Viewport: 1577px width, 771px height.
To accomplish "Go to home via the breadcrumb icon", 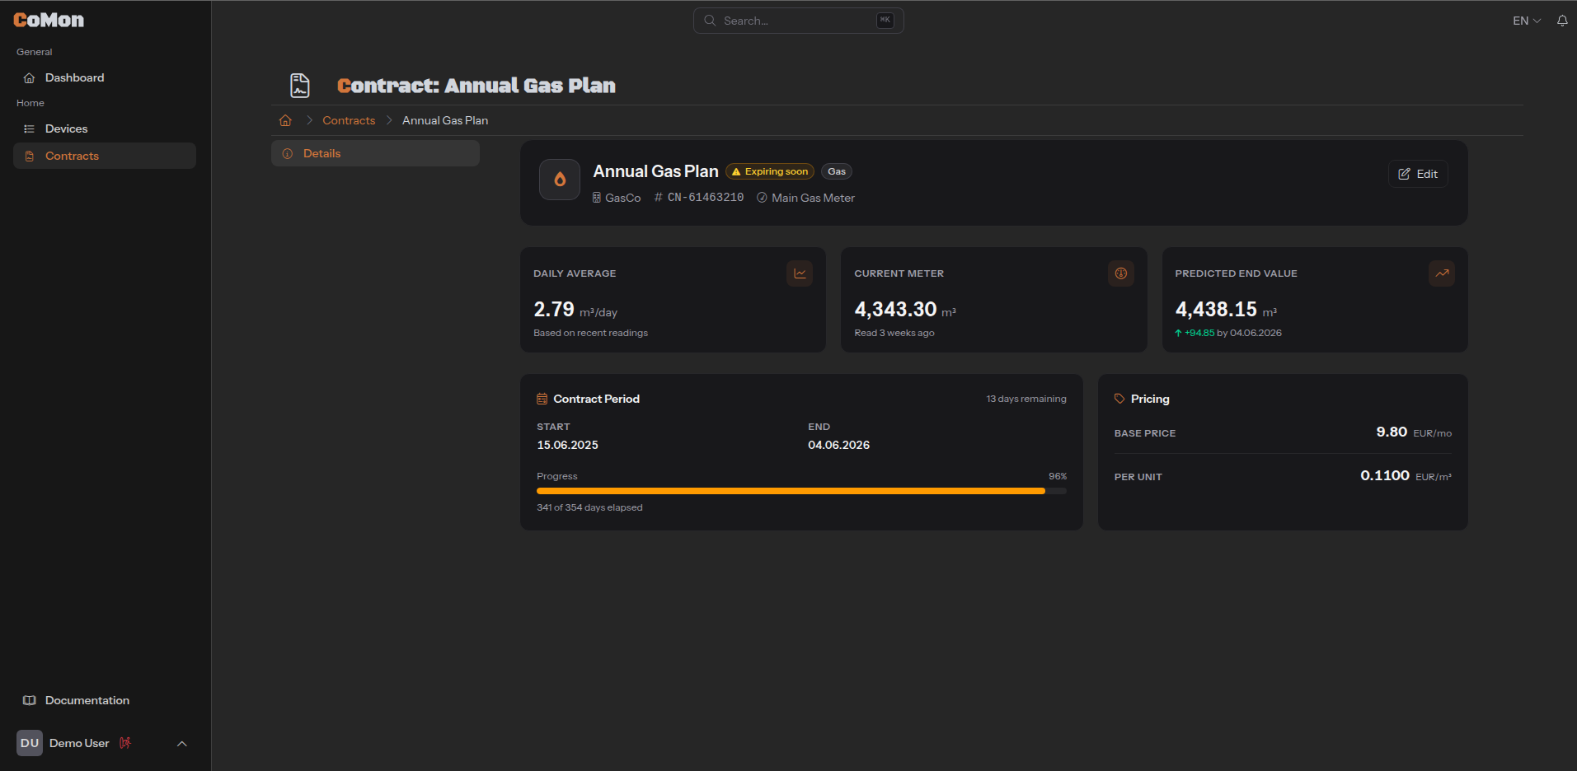I will [285, 120].
